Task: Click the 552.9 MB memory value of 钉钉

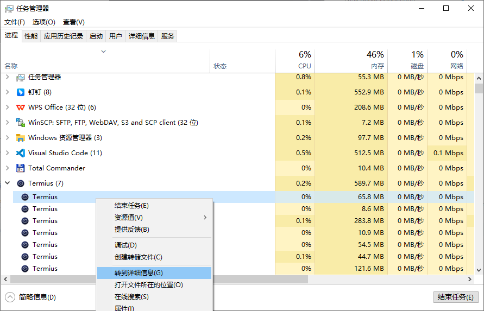Action: [x=369, y=92]
